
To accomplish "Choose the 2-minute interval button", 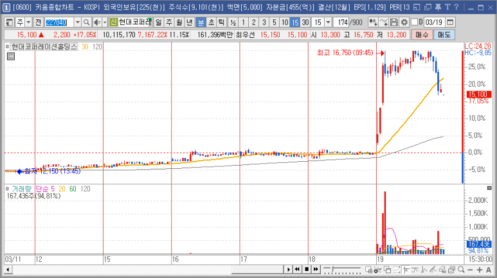I will click(253, 22).
